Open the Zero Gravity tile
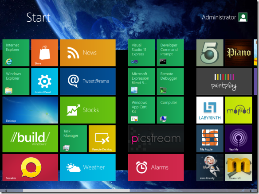This screenshot has height=194, width=259. (210, 167)
